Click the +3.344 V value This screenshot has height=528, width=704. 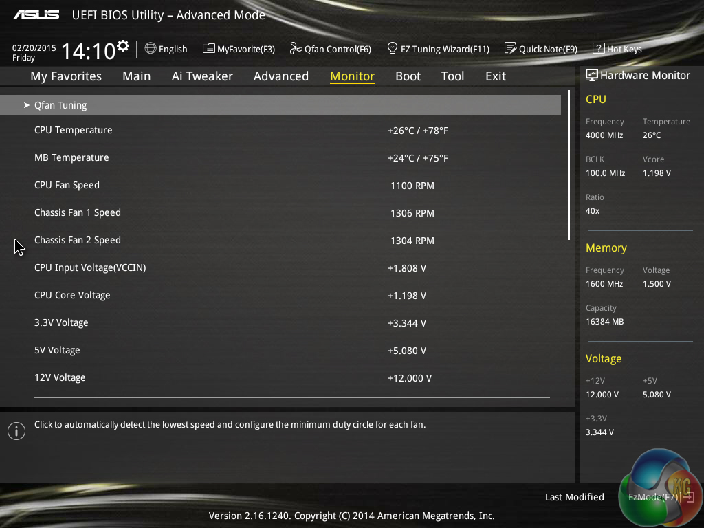[x=407, y=323]
